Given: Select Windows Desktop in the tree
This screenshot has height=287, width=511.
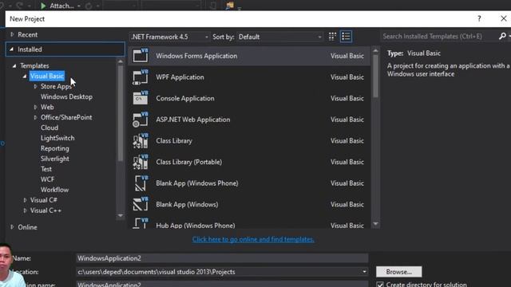Looking at the screenshot, I should point(66,96).
